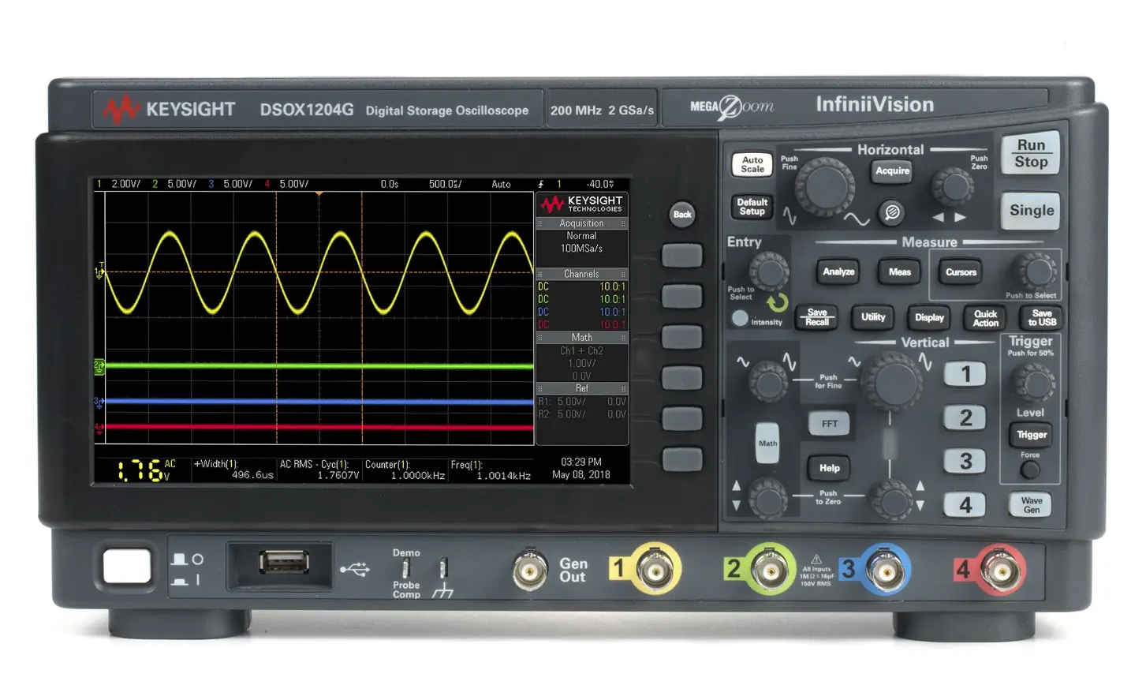
Task: Click the Auto trigger mode readout
Action: [501, 184]
